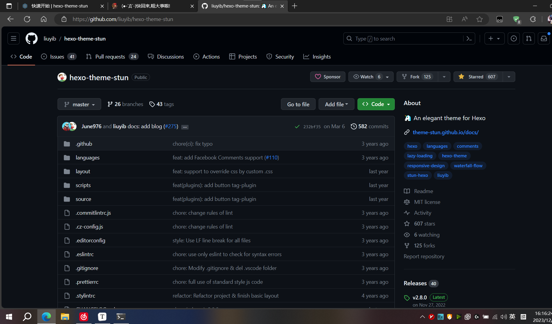Open the notifications inbox icon
The image size is (552, 324).
544,38
